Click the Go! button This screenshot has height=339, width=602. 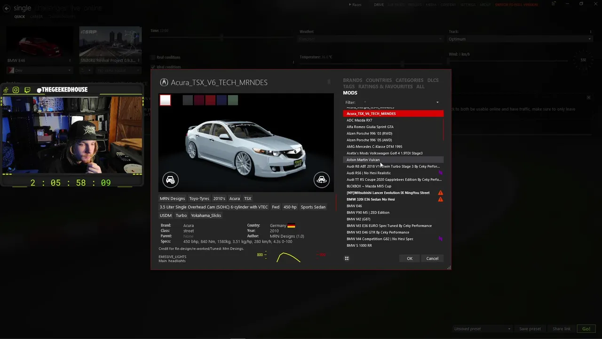(x=586, y=329)
